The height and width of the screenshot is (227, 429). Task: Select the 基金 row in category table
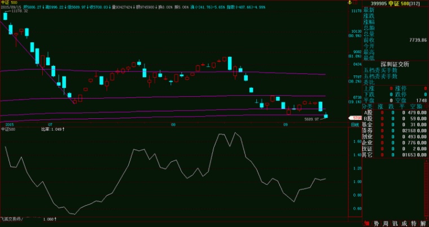coord(368,124)
